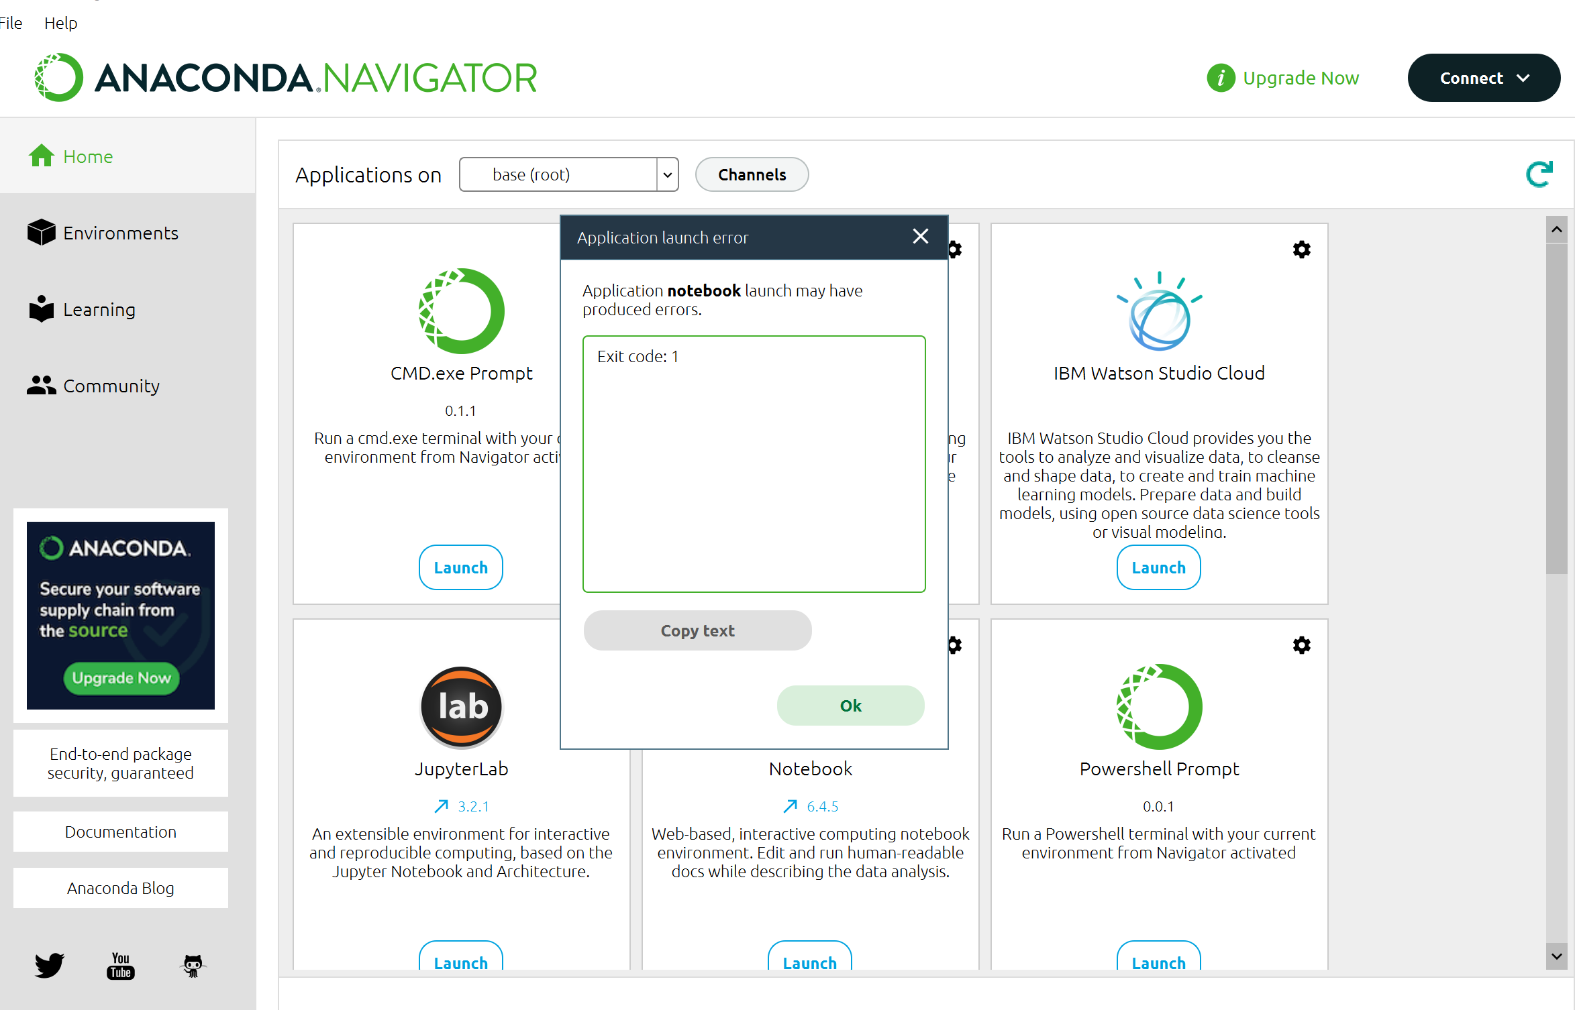Expand the base (root) environment dropdown
The height and width of the screenshot is (1010, 1575).
[x=667, y=174]
